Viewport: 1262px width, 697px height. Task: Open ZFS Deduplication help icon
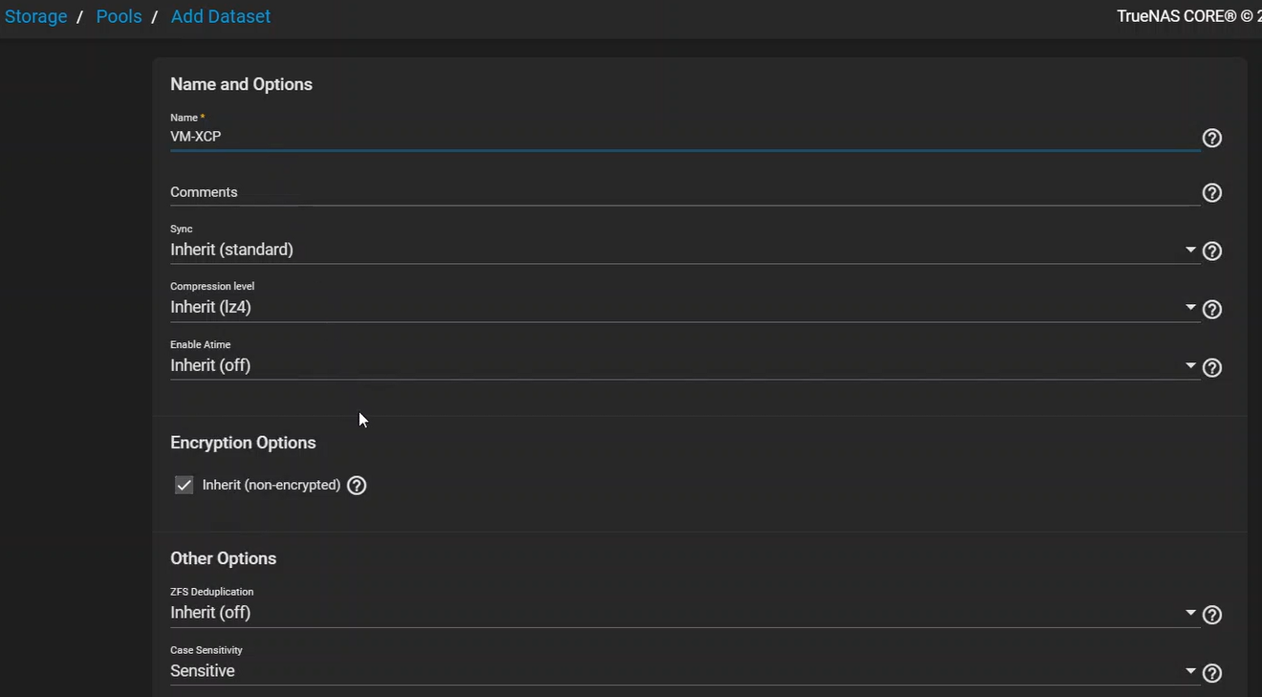pos(1211,615)
